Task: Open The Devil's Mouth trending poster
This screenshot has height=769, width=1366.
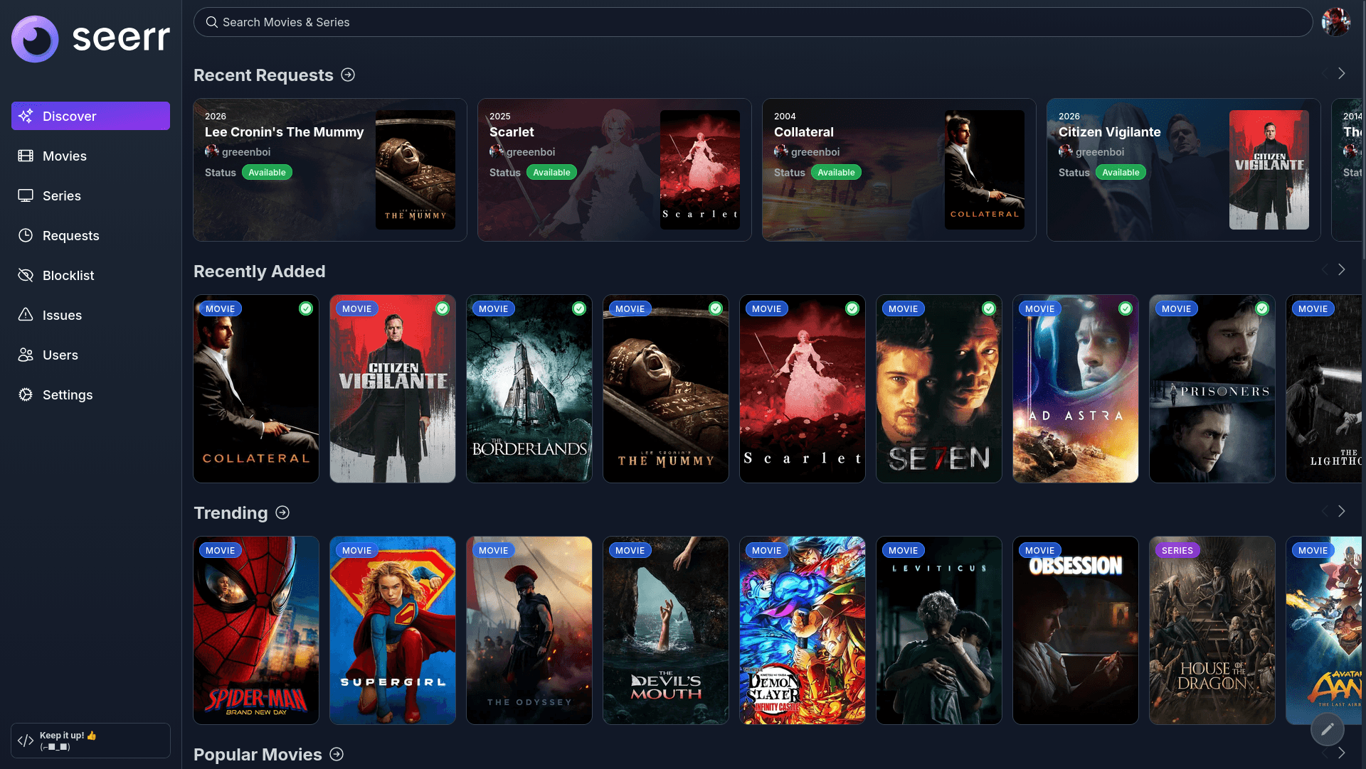Action: [666, 630]
